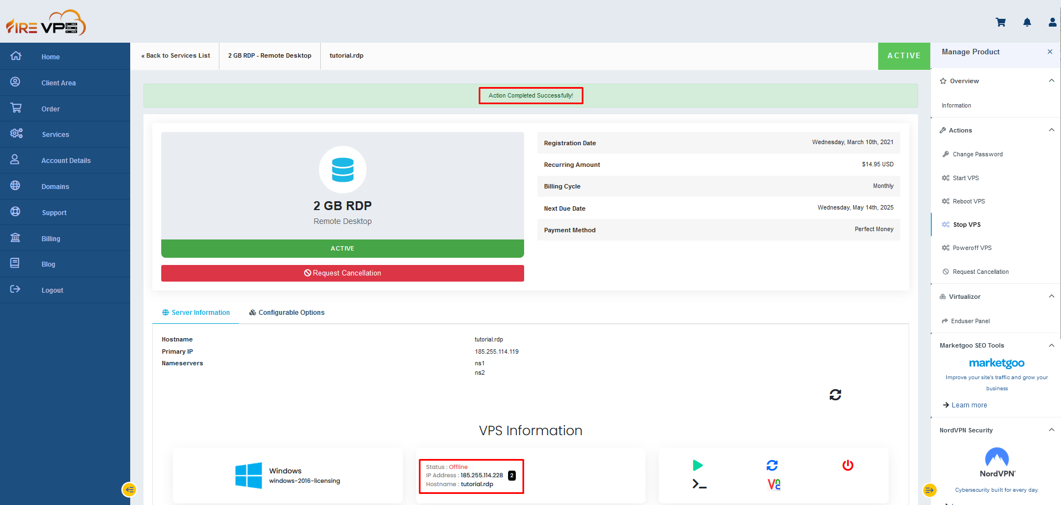Click the Account Details person icon
Screen dimensions: 1061x505
[15, 160]
